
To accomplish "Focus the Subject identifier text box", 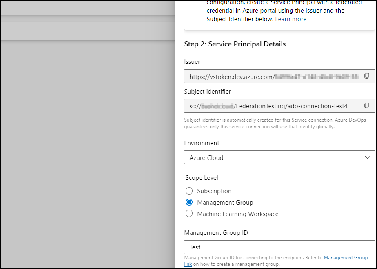I will coord(273,106).
